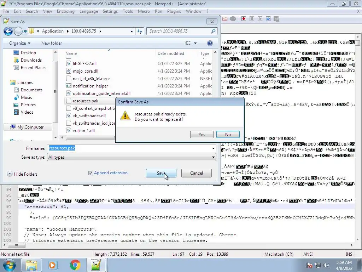This screenshot has height=272, width=362.
Task: Click Notepad++ taskbar button
Action: (x=97, y=265)
